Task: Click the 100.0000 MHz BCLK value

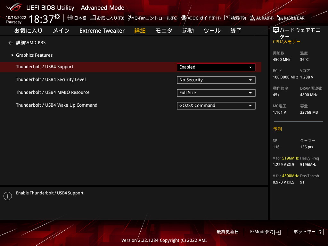Action: 285,77
